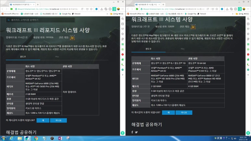Open Google Play bookmark in left window

pyautogui.click(x=65, y=14)
